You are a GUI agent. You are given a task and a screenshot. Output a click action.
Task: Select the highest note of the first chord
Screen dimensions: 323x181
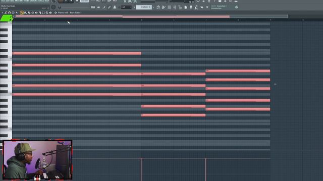click(77, 53)
